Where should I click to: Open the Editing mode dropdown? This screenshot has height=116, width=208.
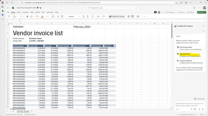[x=191, y=12]
